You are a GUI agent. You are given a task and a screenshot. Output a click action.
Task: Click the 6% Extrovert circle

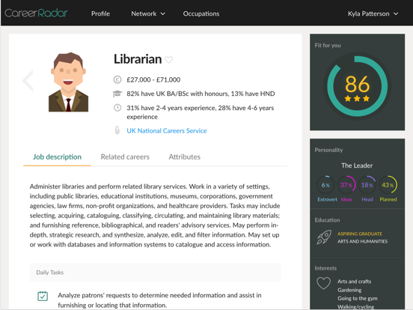325,185
